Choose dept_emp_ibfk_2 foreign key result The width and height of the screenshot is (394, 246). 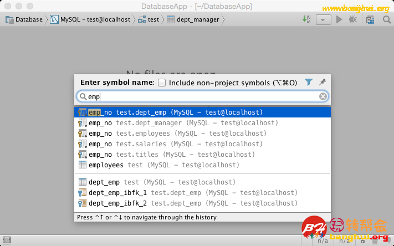click(202, 203)
